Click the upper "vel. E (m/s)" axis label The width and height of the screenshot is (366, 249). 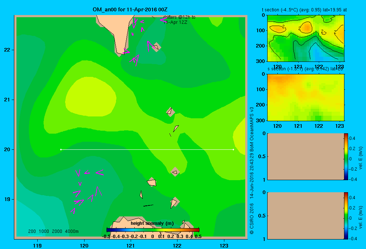click(x=361, y=158)
